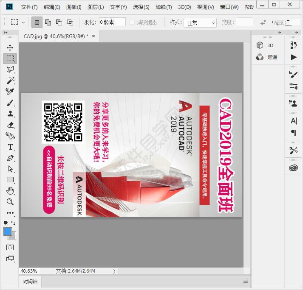
Task: Open the Clone Source panel icon
Action: tap(293, 103)
